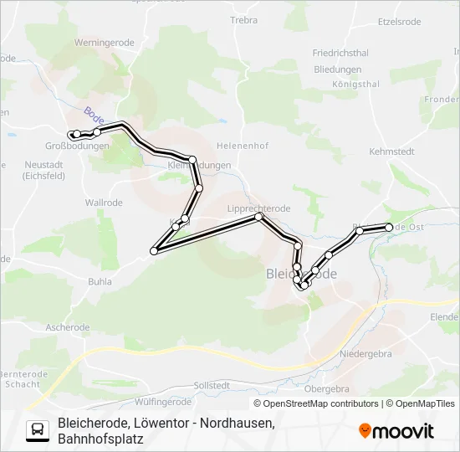Click the Werningerode place label
Image resolution: width=460 pixels, height=452 pixels.
click(x=105, y=43)
